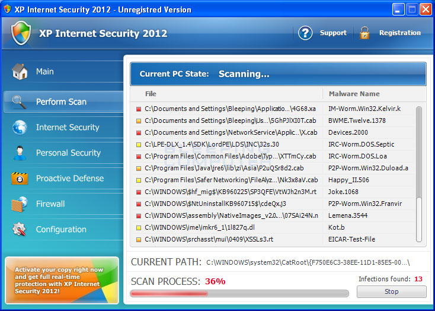Image resolution: width=435 pixels, height=311 pixels.
Task: Select the cdeQx.j3 file path
Action: pos(215,204)
